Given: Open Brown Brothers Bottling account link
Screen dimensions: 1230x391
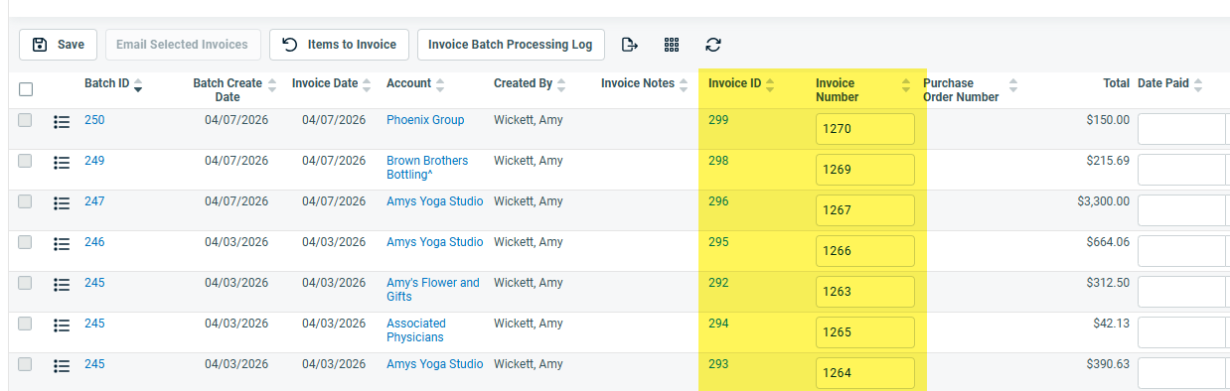Looking at the screenshot, I should pos(427,168).
